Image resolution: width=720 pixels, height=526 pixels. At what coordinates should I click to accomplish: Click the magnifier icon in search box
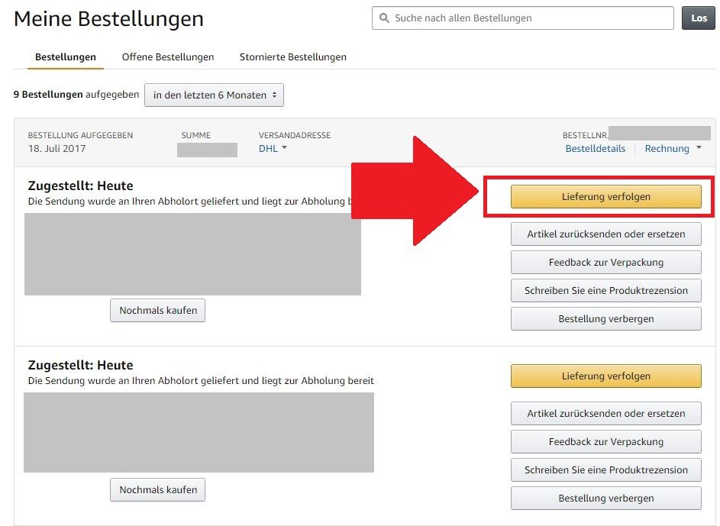(384, 18)
